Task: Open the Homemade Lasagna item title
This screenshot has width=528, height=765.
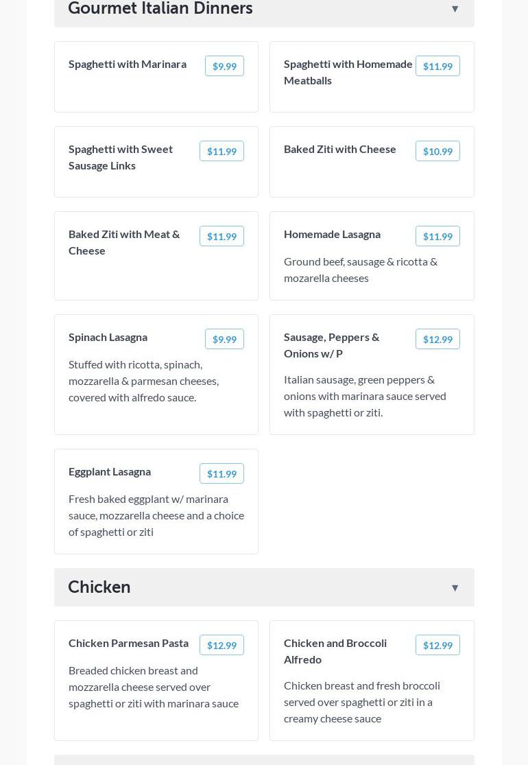Action: point(332,234)
